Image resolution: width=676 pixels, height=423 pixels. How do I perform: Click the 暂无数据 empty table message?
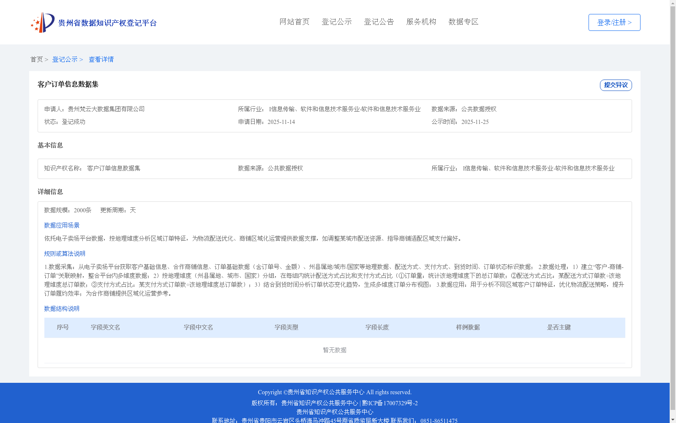[335, 350]
